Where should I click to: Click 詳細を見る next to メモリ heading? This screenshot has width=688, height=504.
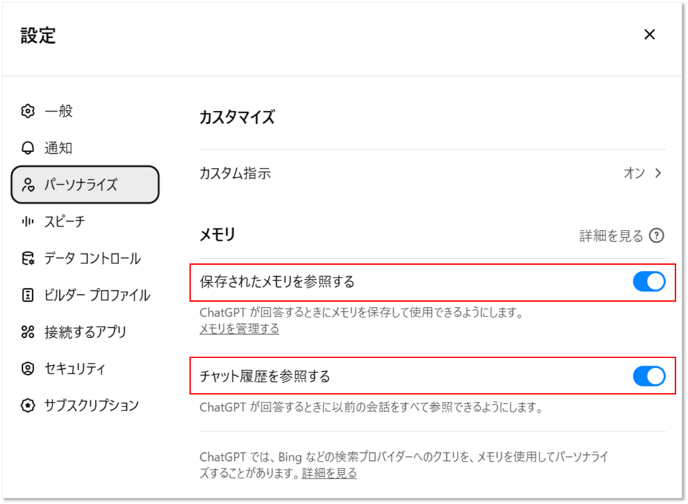611,236
